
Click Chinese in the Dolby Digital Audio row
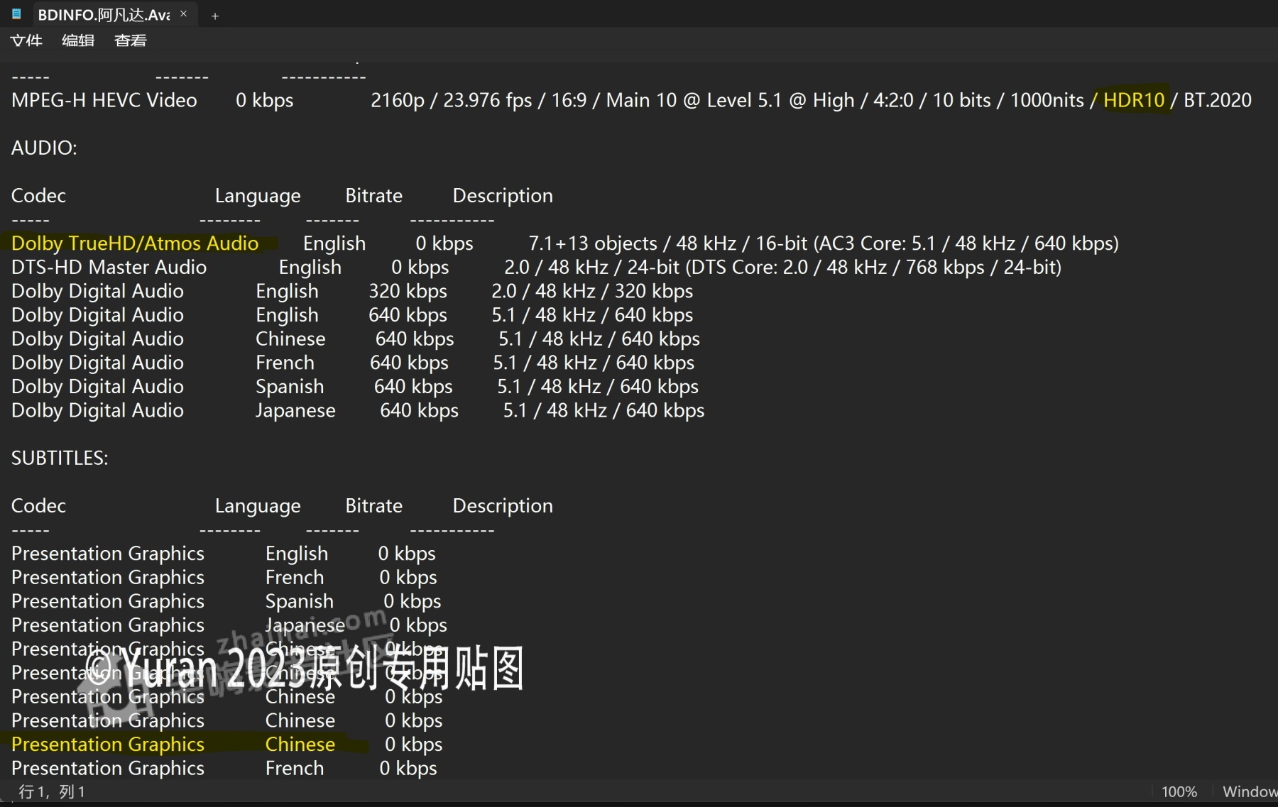pos(290,339)
